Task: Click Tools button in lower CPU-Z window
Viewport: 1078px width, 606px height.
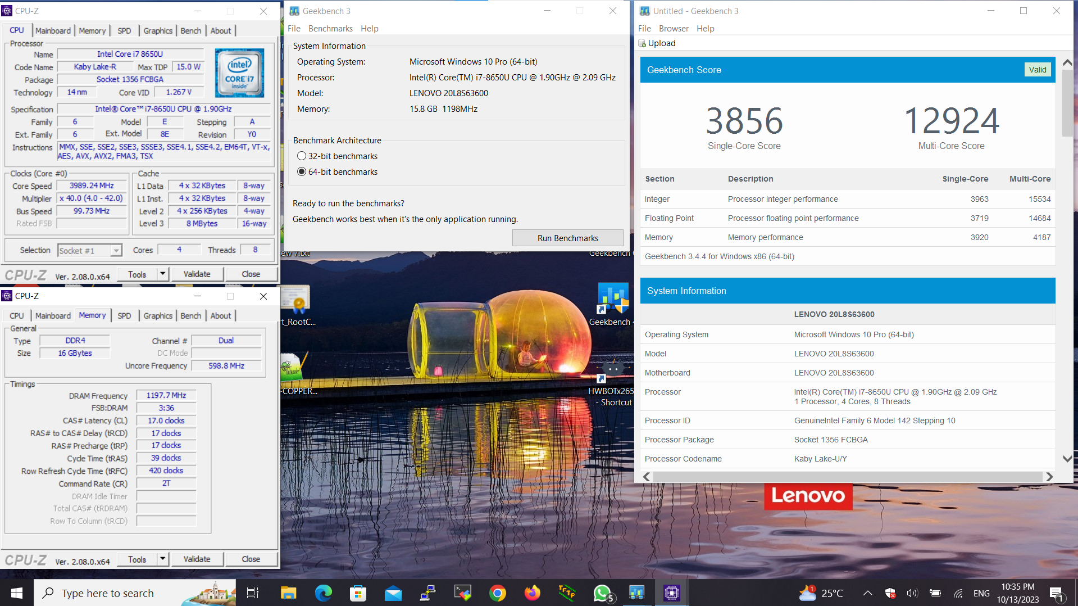Action: [137, 559]
